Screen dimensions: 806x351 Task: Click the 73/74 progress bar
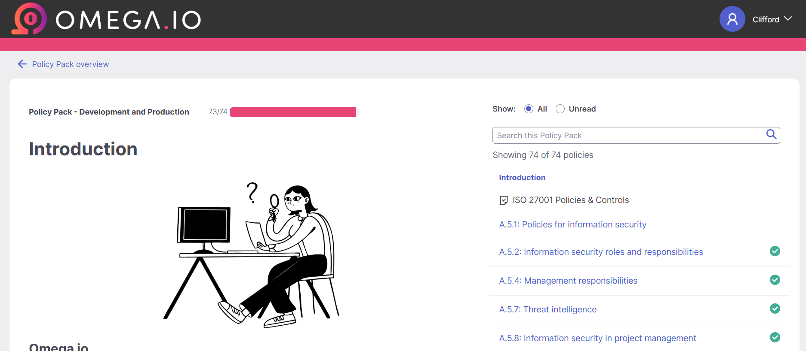(x=294, y=112)
